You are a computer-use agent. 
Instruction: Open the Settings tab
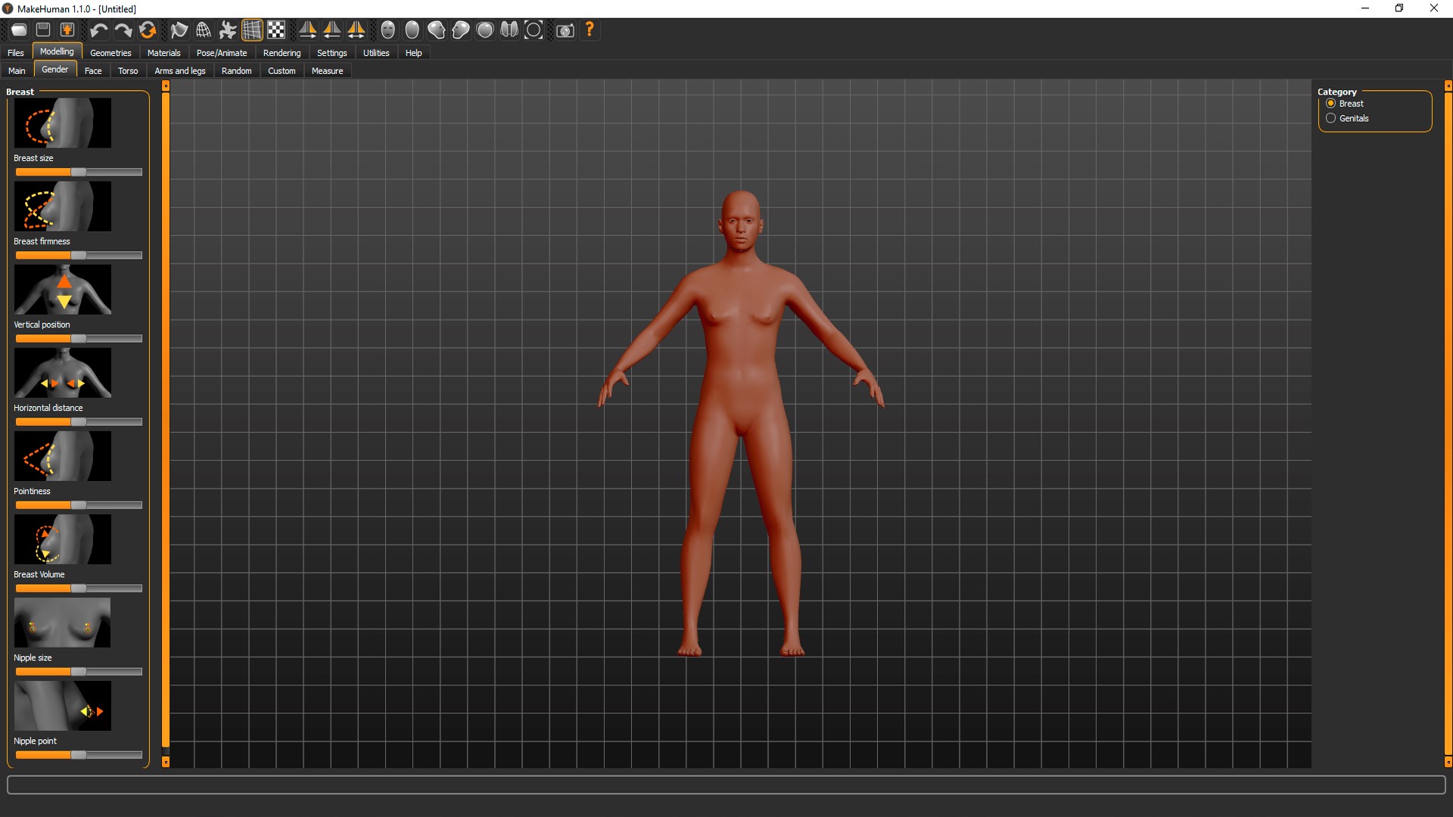(x=331, y=53)
